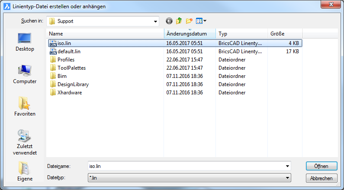Screen dimensions: 344x190
Task: Open the View menu icon
Action: pyautogui.click(x=201, y=21)
